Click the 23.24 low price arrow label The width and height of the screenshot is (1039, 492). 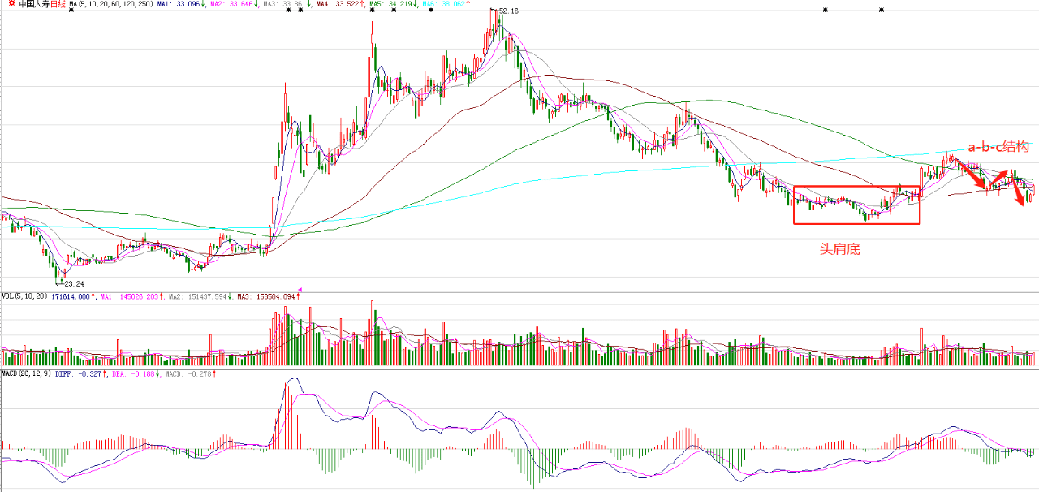tap(71, 283)
